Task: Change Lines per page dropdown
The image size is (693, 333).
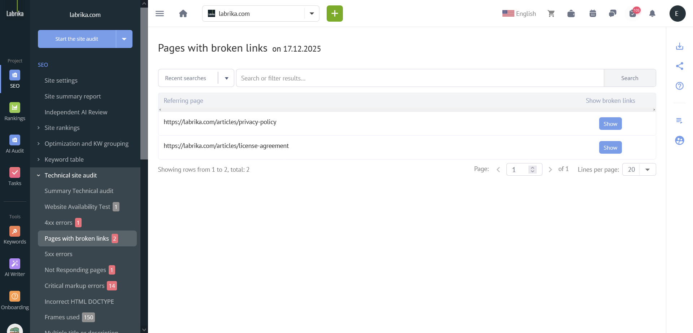Action: point(639,170)
